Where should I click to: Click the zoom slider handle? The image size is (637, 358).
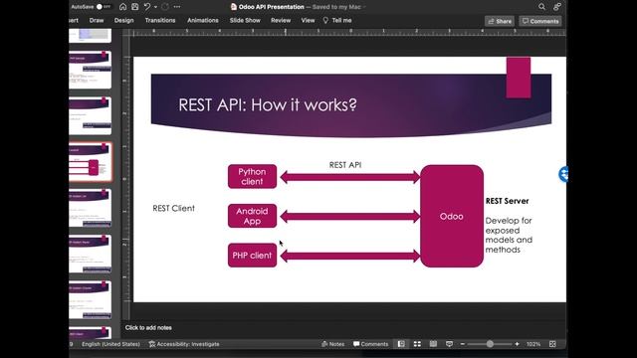(x=490, y=344)
